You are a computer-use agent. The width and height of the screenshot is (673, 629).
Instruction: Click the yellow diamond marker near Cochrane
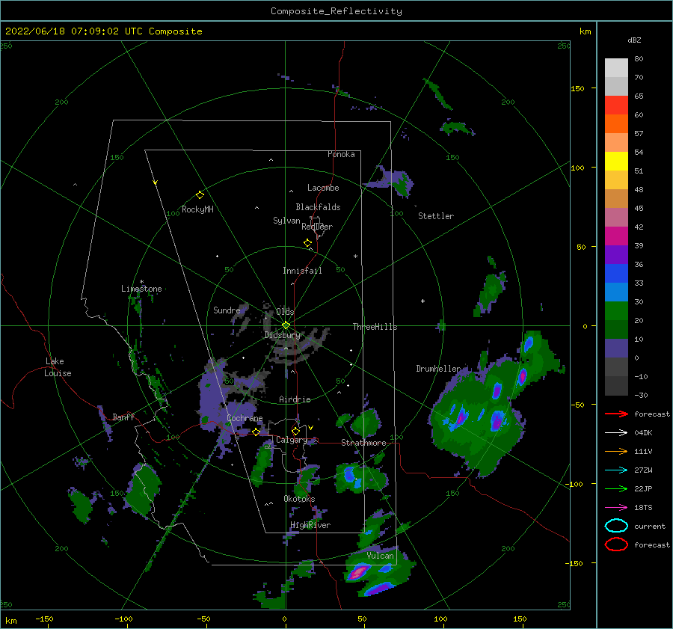click(256, 432)
